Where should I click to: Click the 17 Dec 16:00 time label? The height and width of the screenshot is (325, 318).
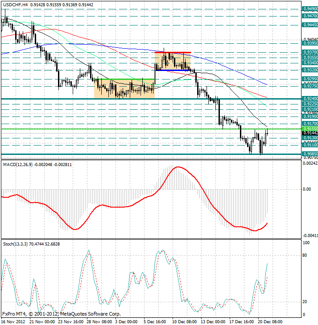pyautogui.click(x=242, y=322)
